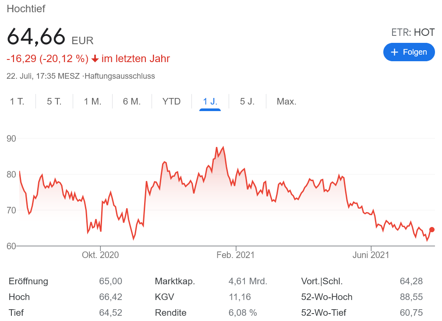442x321 pixels.
Task: Click the Okt. 2020 axis marker
Action: point(100,255)
